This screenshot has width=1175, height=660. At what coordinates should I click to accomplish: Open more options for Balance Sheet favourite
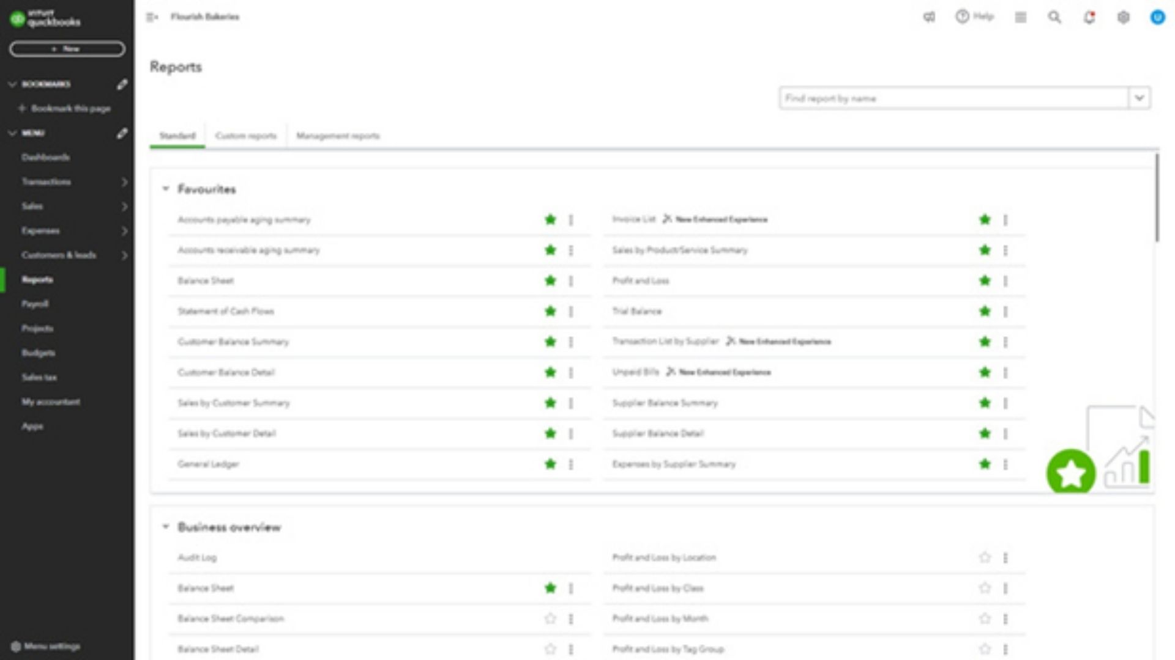tap(571, 281)
